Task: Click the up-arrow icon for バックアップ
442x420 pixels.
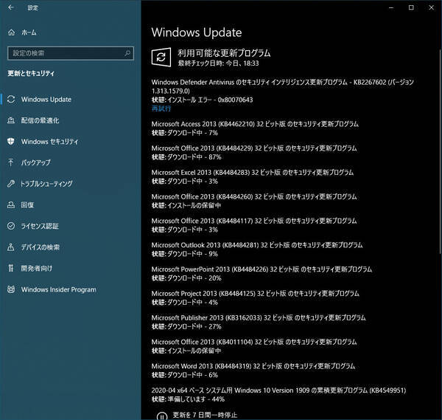Action: pos(11,162)
